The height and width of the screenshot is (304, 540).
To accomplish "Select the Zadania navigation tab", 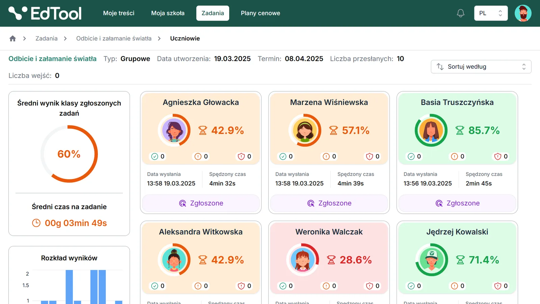I will tap(213, 13).
